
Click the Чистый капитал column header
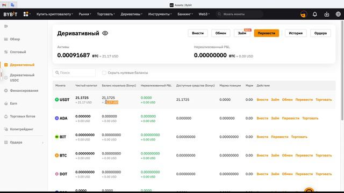pos(86,86)
